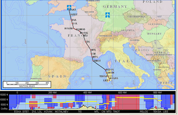Click the KOVAK waypoint label
The image size is (178, 115).
[69, 28]
